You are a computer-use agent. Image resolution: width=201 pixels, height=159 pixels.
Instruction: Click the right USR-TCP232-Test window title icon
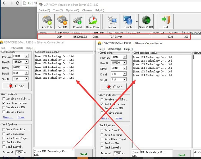pyautogui.click(x=99, y=43)
